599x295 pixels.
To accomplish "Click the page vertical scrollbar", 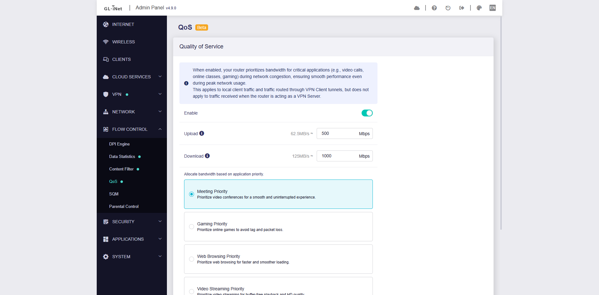I will click(x=501, y=123).
